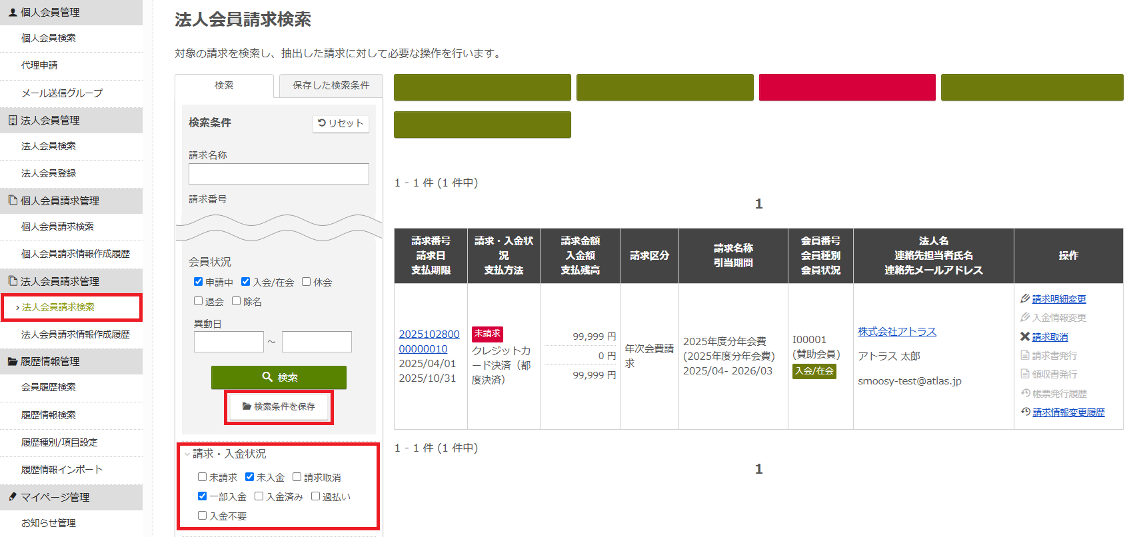
Task: Click the magnifier icon on the 検索 button
Action: point(267,377)
